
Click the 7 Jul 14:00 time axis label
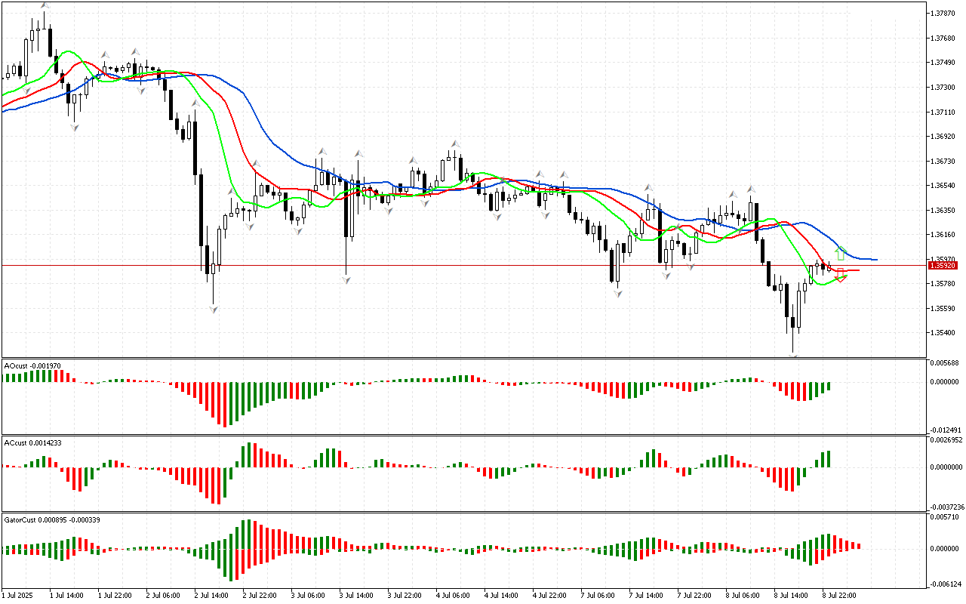(645, 595)
